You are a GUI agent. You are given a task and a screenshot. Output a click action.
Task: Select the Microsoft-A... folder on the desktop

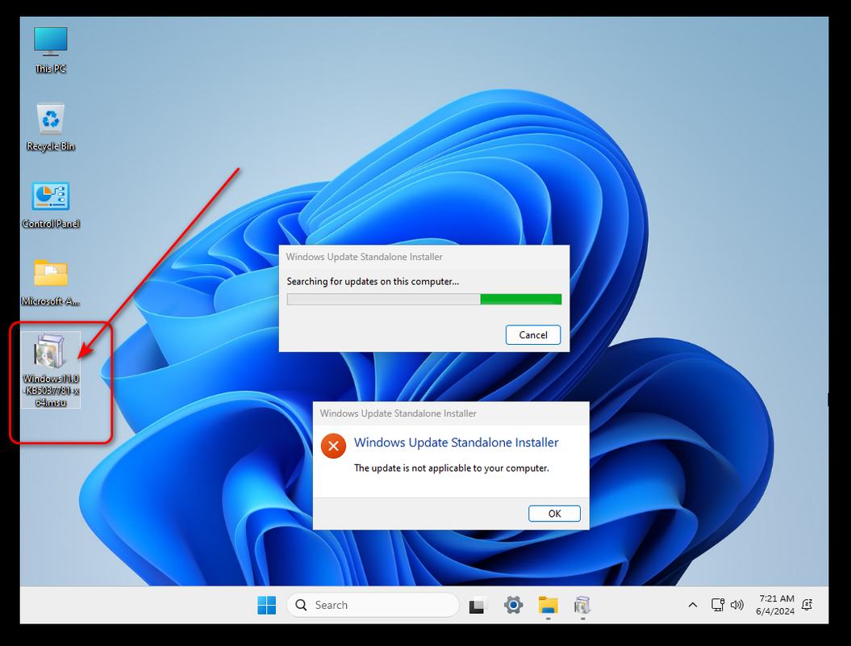pos(51,282)
